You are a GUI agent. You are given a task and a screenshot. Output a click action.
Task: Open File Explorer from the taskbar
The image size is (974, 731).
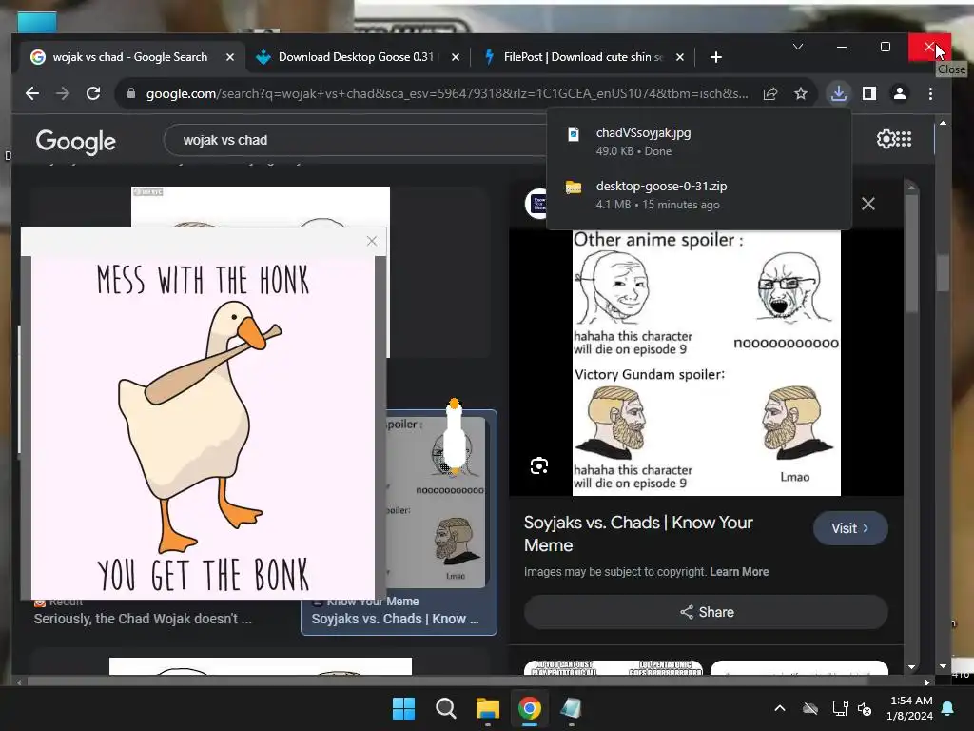pos(488,708)
